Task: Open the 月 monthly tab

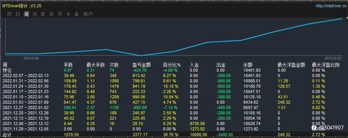Action: 35,14
